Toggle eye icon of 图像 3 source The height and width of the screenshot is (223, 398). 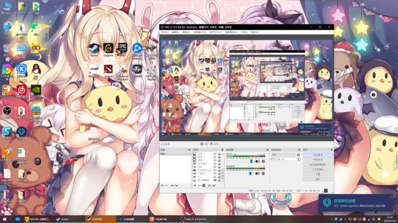click(x=215, y=157)
